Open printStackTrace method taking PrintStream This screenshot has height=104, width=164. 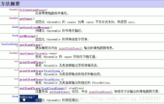[31, 71]
